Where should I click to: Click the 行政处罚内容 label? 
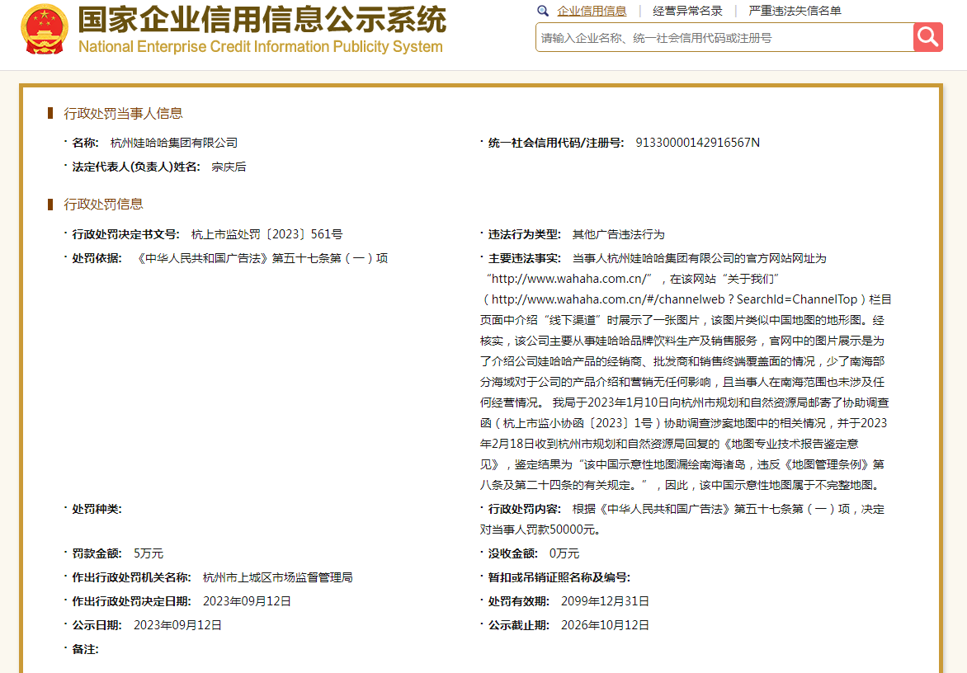524,509
